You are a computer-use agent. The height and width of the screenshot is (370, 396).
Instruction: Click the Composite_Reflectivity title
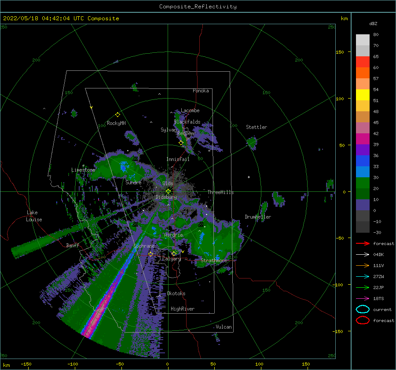coord(198,7)
